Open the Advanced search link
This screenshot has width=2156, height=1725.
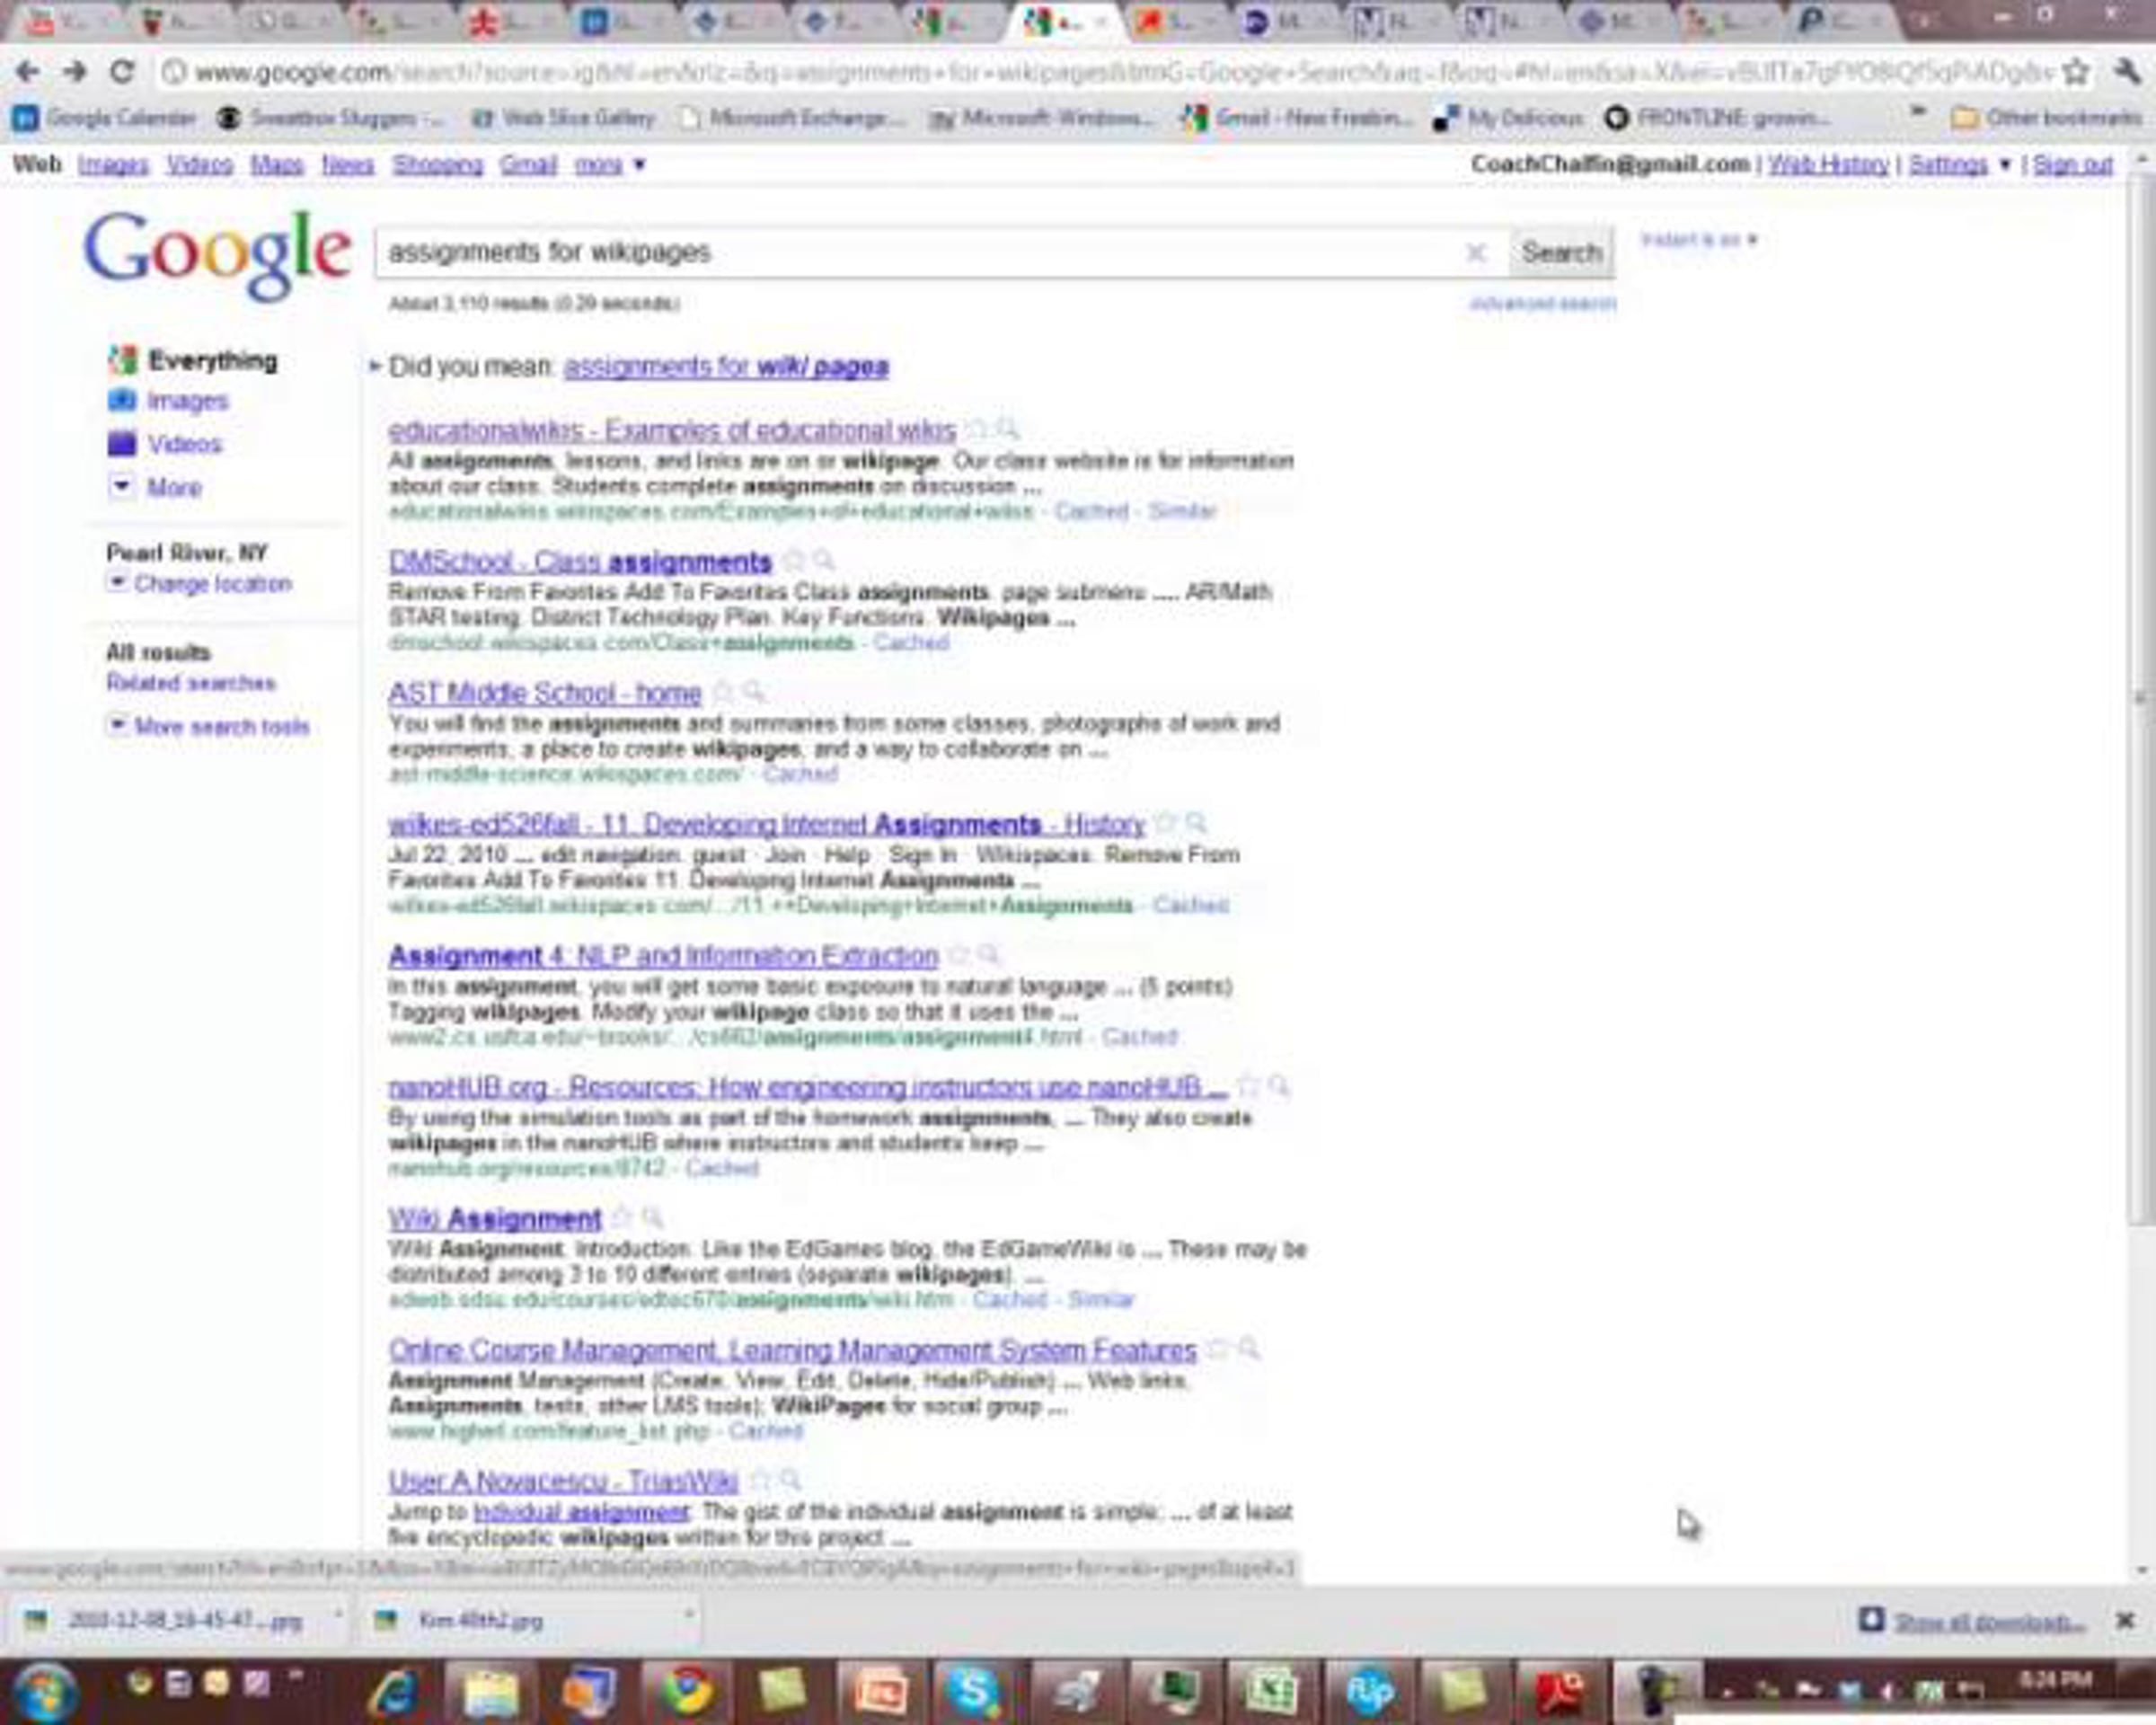tap(1542, 303)
